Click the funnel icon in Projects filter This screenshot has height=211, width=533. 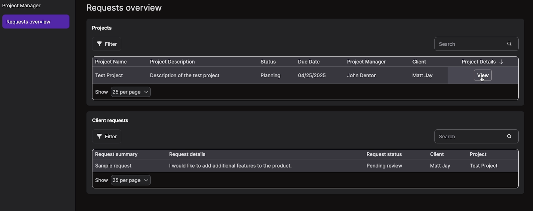point(99,44)
